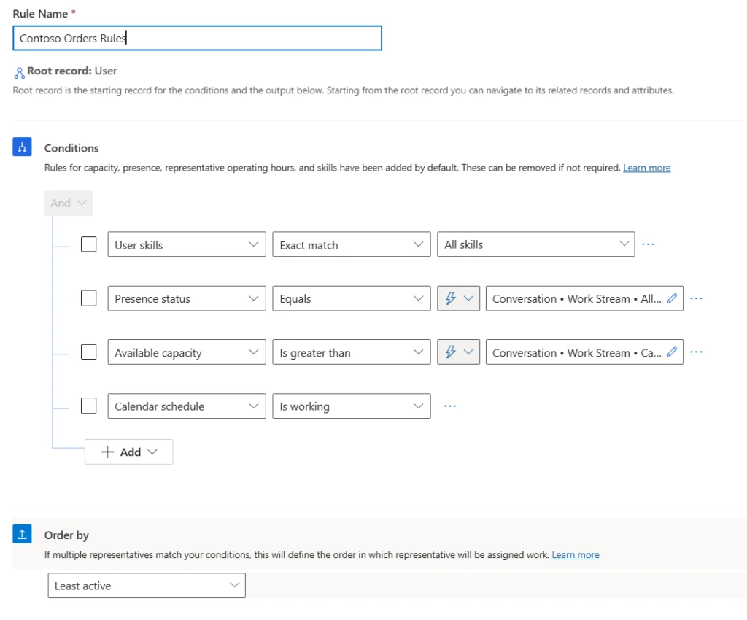Click the blue Conditions branch icon
This screenshot has width=747, height=620.
[22, 147]
